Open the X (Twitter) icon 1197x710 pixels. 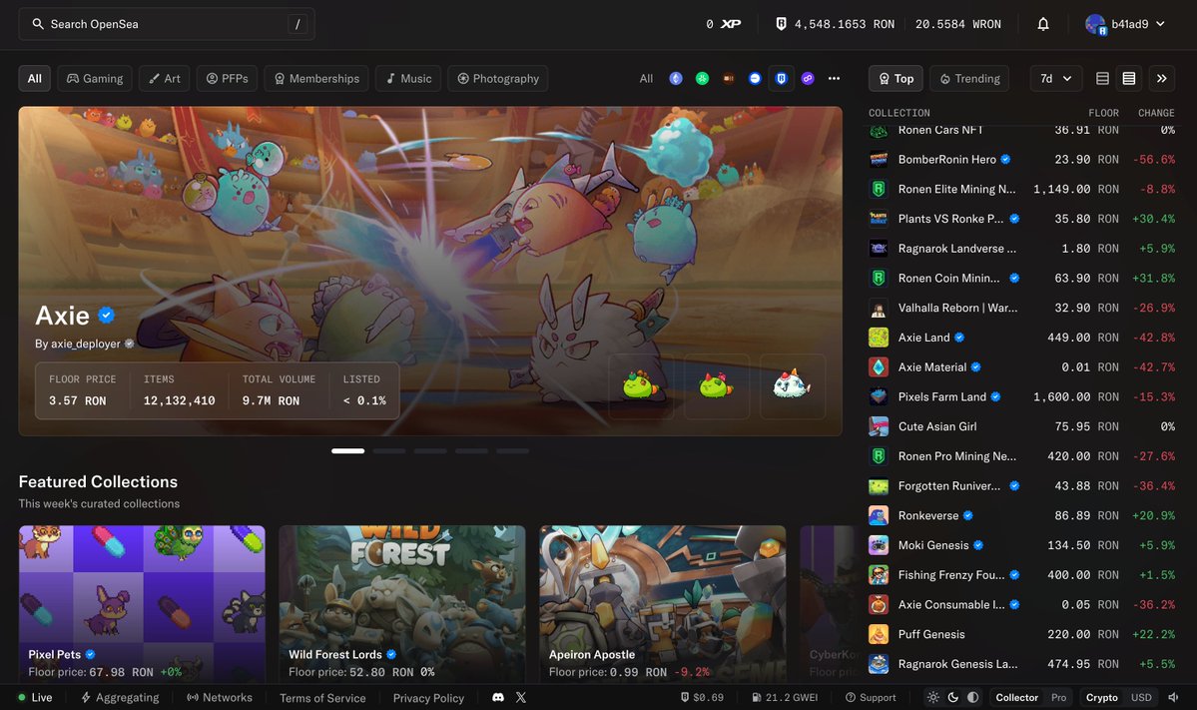pyautogui.click(x=521, y=697)
